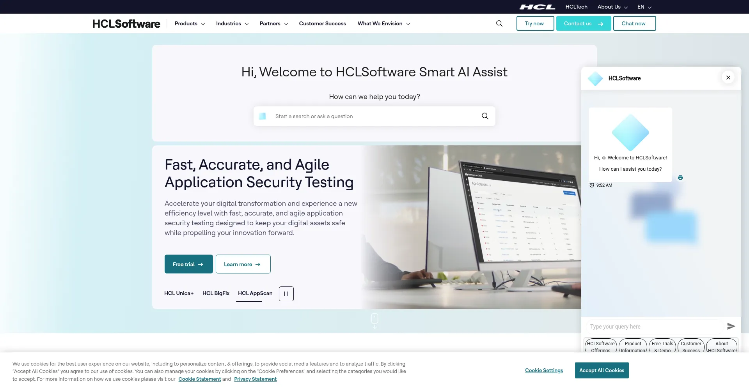Pause the hero carousel
749x387 pixels.
click(286, 294)
